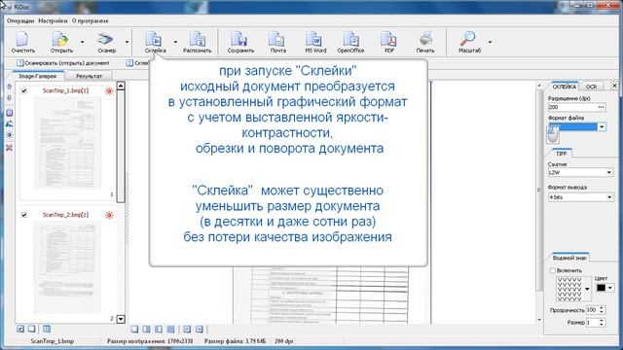Select the ScanTmp_1.bmp thumbnail
This screenshot has height=350, width=623.
(x=67, y=143)
